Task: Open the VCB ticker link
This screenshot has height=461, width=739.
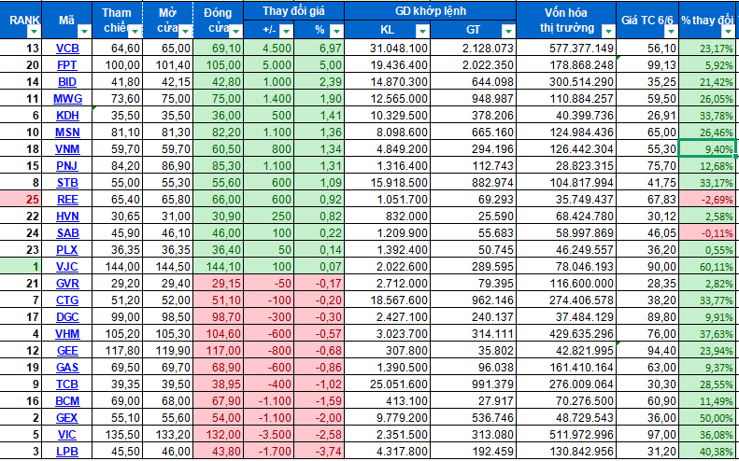Action: click(67, 48)
